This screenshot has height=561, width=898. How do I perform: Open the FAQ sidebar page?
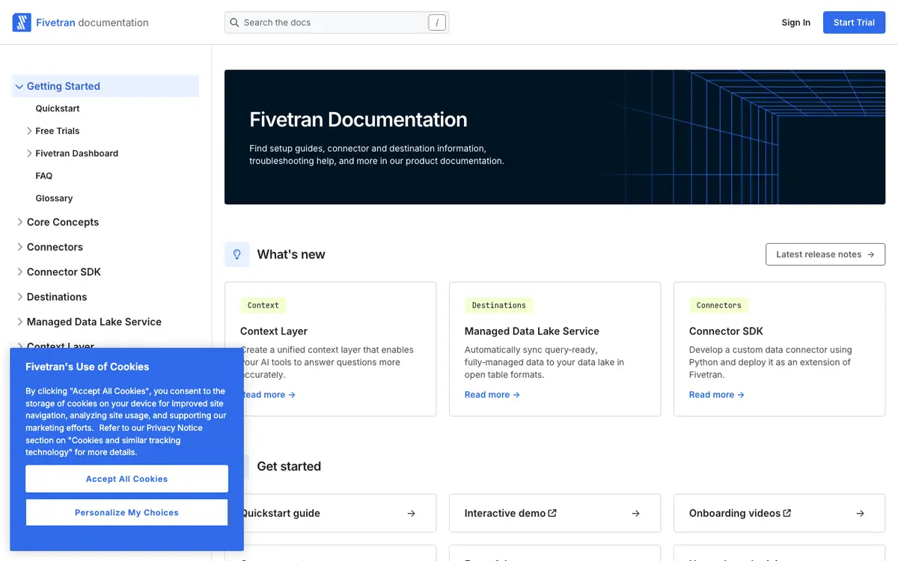[44, 176]
